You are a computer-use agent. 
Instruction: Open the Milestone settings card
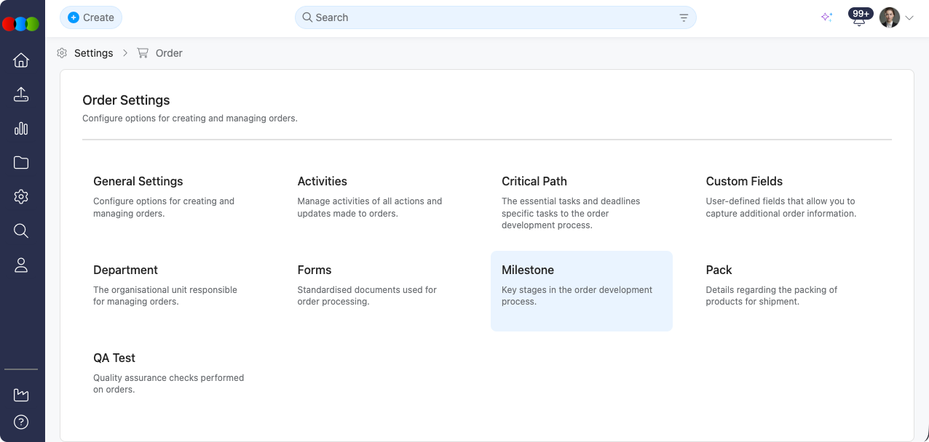tap(581, 291)
